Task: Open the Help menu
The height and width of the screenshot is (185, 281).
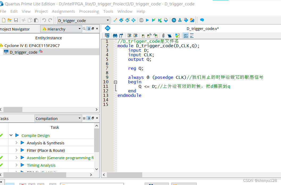Action: 141,11
